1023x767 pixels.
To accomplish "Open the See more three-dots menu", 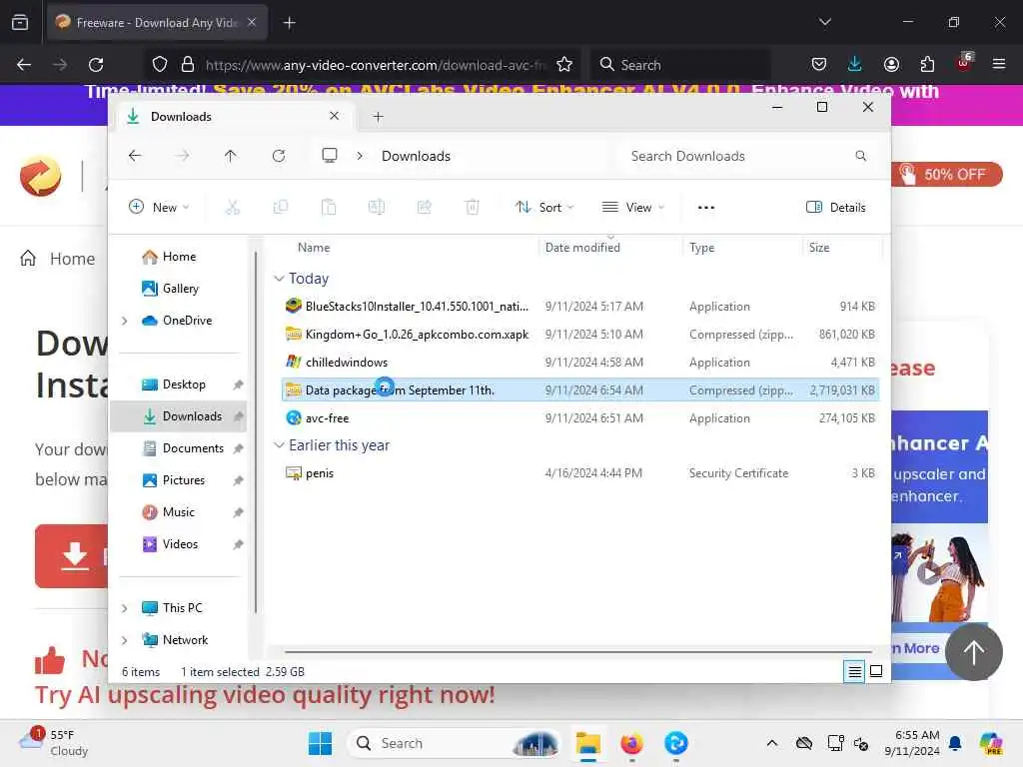I will 706,208.
